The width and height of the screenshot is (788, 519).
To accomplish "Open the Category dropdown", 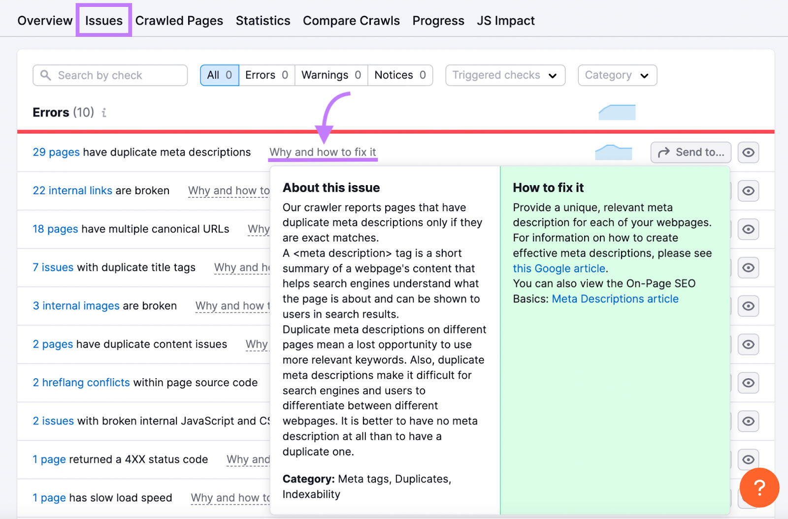I will (617, 75).
